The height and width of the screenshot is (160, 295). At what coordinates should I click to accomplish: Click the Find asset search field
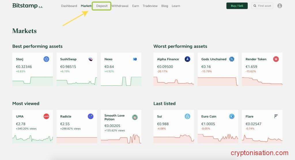(262, 6)
